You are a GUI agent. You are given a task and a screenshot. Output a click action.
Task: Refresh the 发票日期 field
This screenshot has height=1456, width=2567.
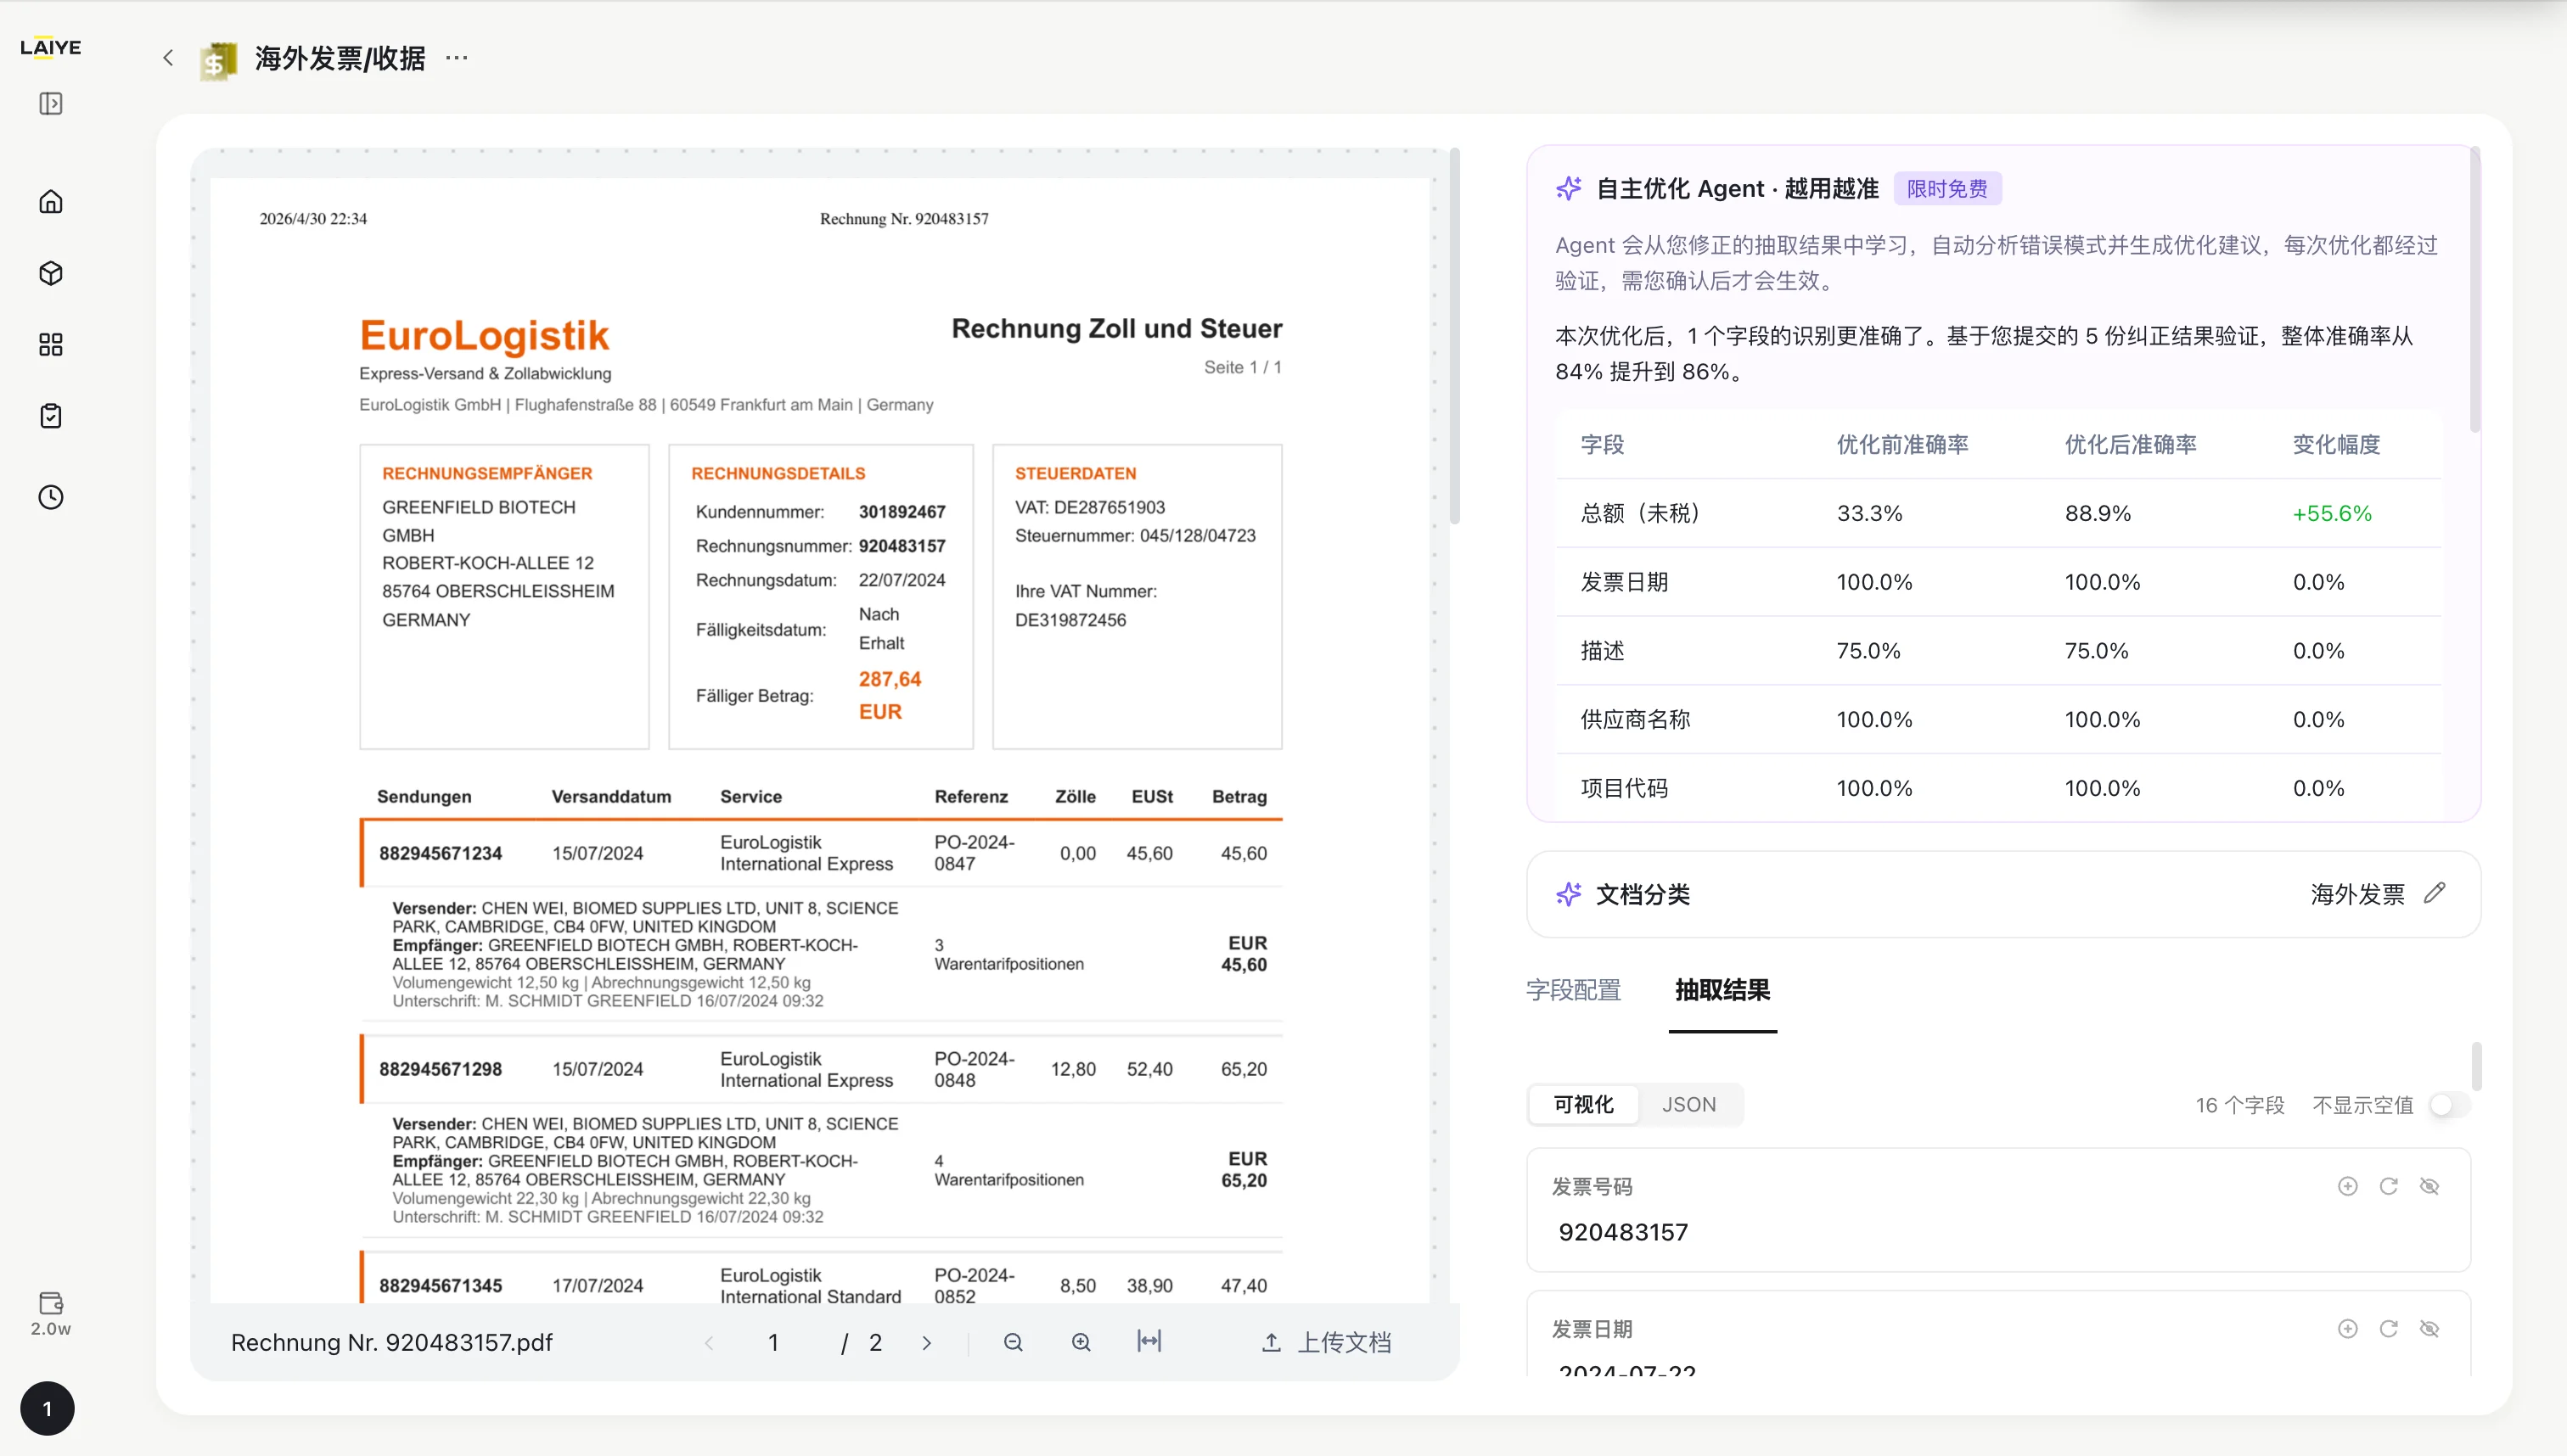coord(2389,1329)
